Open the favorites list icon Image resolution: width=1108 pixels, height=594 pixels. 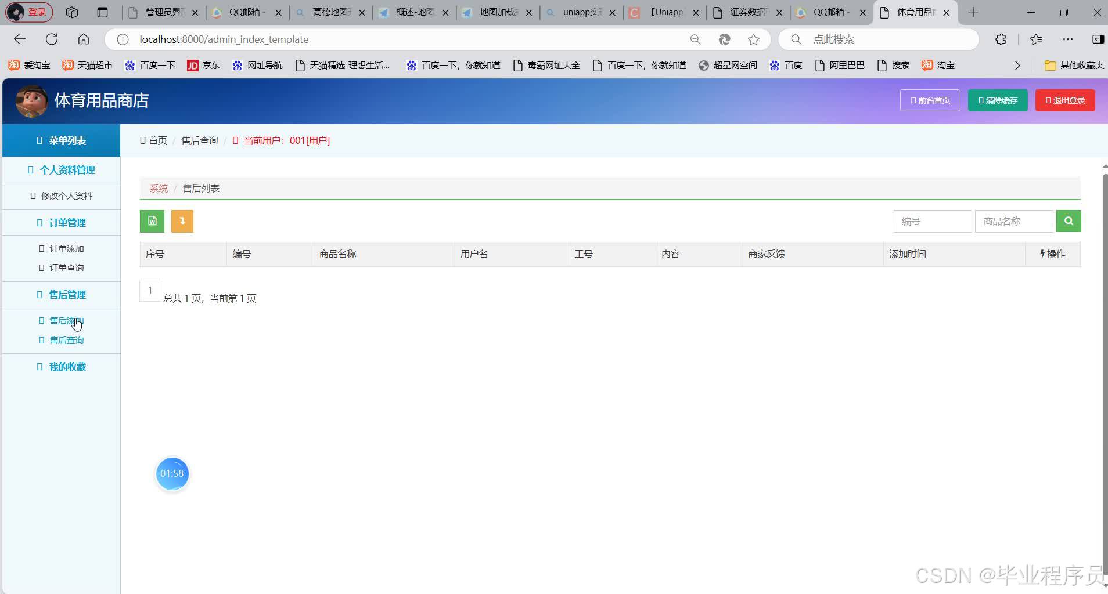[x=1036, y=39]
